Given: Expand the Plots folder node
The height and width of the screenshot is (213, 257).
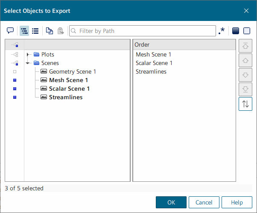Looking at the screenshot, I should tap(28, 54).
